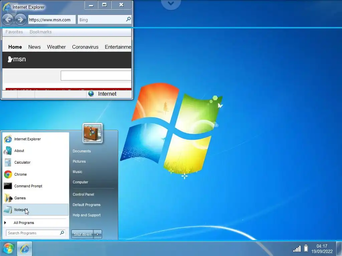Click the Bing search magnifier icon

click(x=129, y=19)
